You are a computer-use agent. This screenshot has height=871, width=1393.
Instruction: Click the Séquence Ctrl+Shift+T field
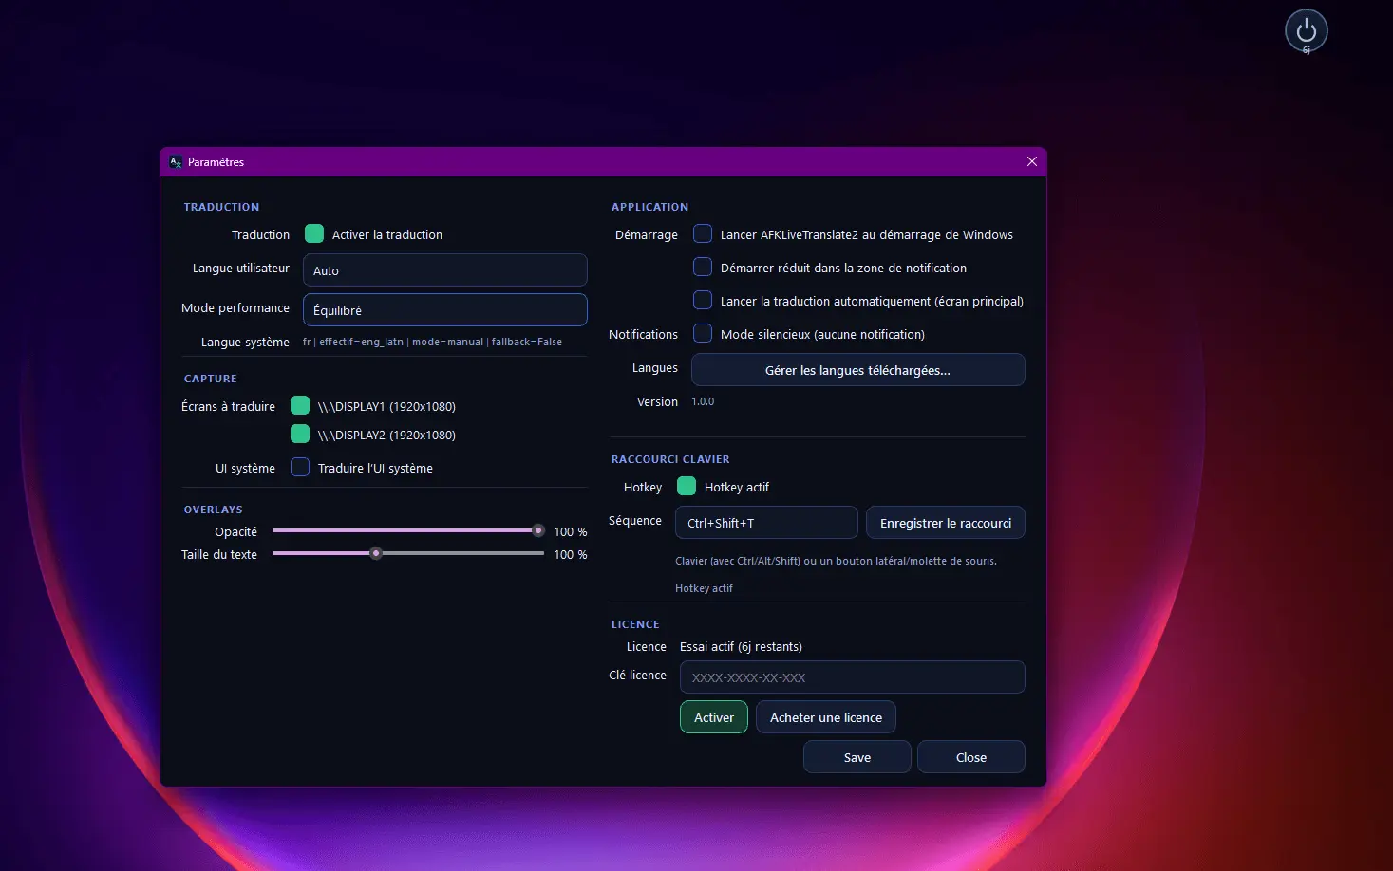coord(766,523)
